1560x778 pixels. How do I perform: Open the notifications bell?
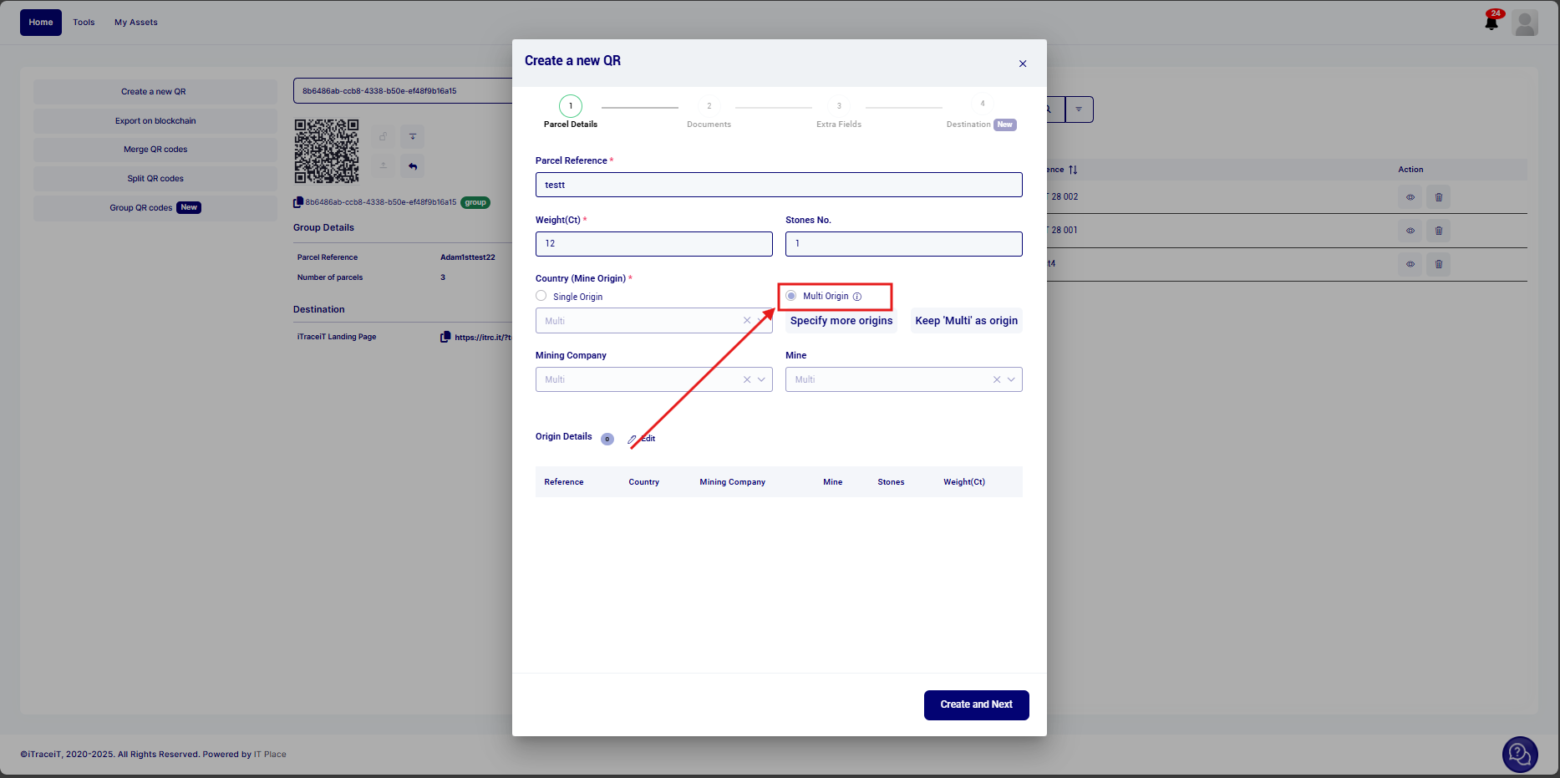[1491, 23]
